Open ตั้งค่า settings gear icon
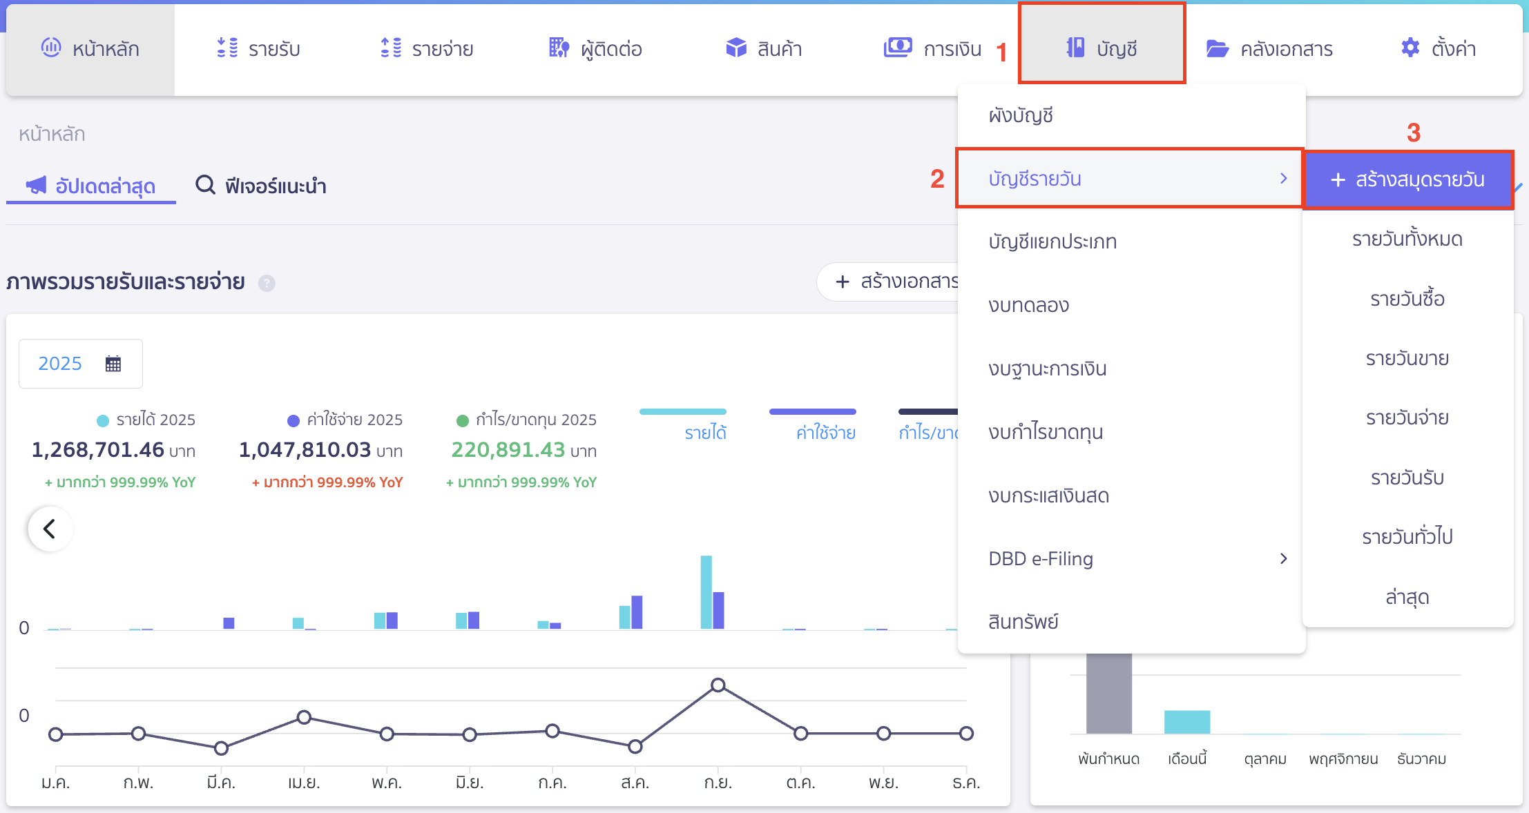Image resolution: width=1529 pixels, height=813 pixels. 1410,48
